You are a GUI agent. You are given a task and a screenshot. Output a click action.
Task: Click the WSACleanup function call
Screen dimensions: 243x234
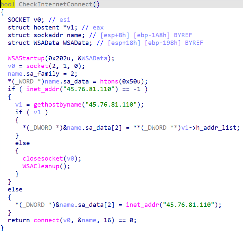(x=41, y=166)
